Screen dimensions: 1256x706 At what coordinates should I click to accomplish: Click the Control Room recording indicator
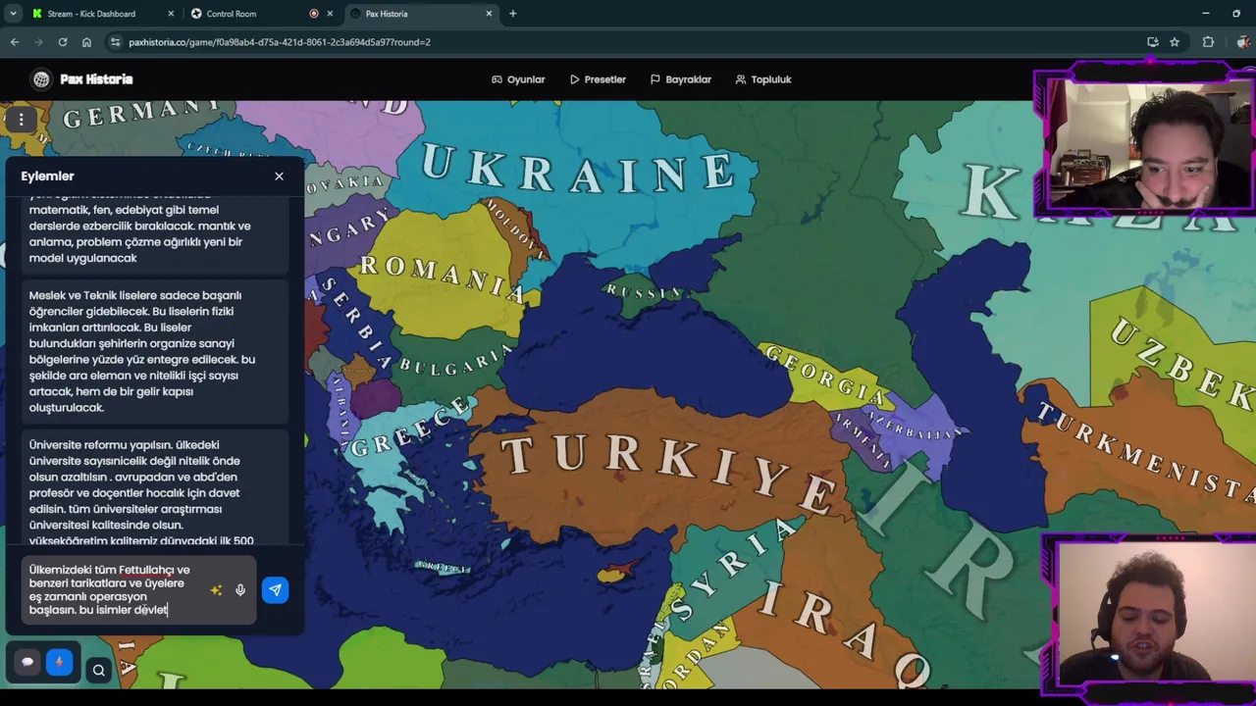coord(314,14)
